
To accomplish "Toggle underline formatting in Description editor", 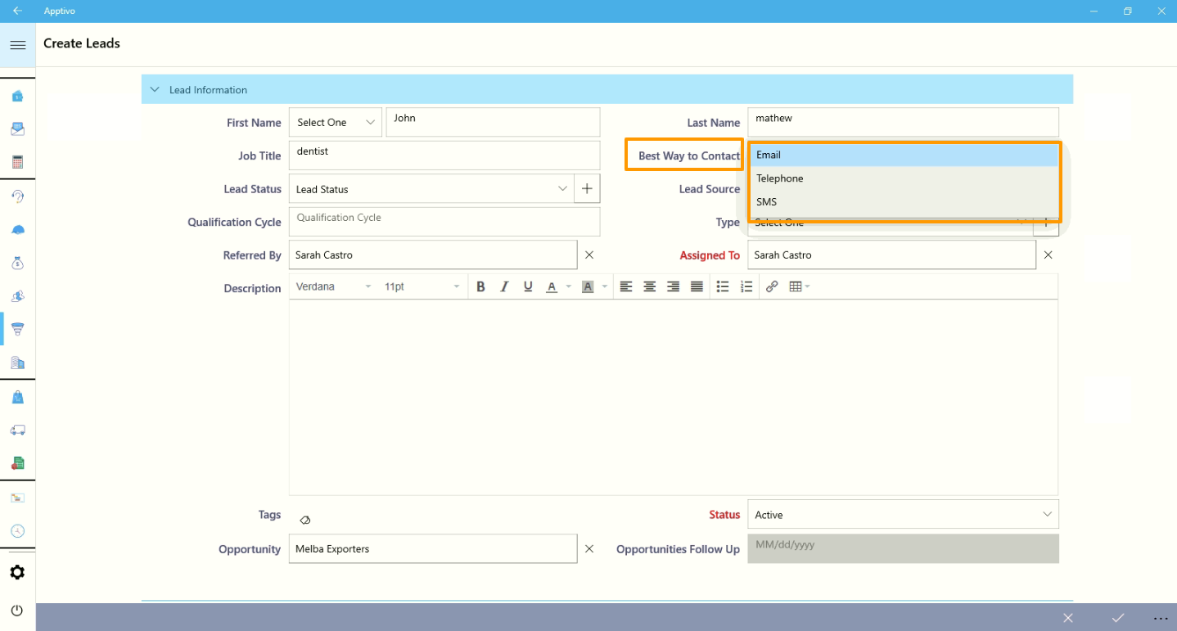I will pyautogui.click(x=528, y=286).
